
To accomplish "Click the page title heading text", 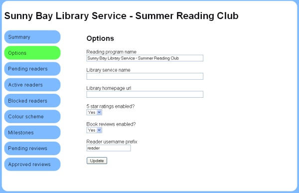I will coord(121,15).
